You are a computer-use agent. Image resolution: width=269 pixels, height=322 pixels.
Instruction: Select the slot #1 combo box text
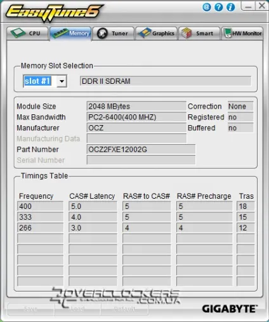pos(37,81)
